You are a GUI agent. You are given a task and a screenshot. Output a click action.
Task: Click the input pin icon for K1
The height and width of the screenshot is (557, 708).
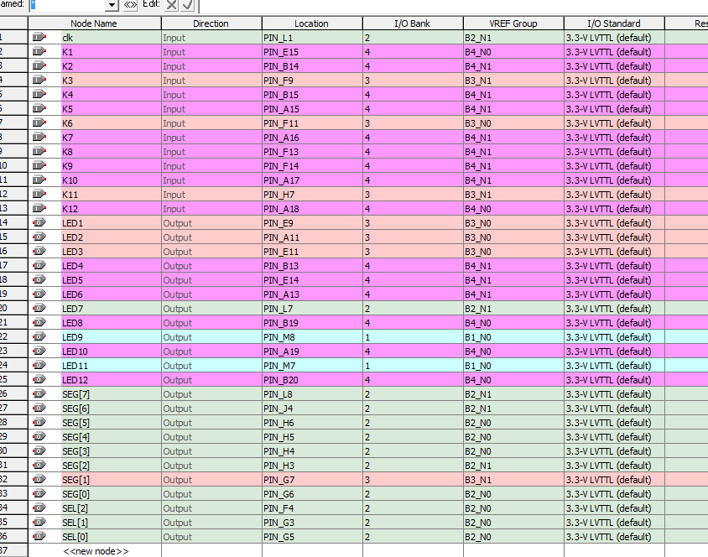(x=39, y=51)
